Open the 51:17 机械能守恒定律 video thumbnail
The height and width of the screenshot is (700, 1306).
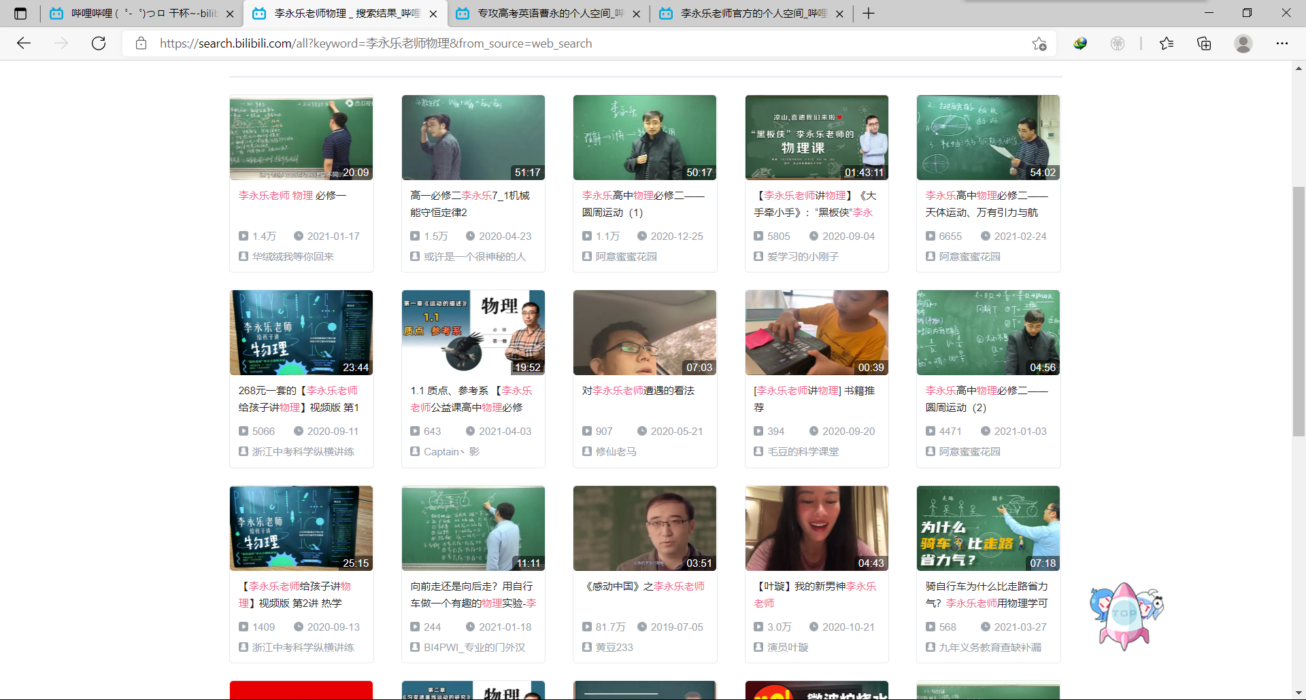[473, 137]
